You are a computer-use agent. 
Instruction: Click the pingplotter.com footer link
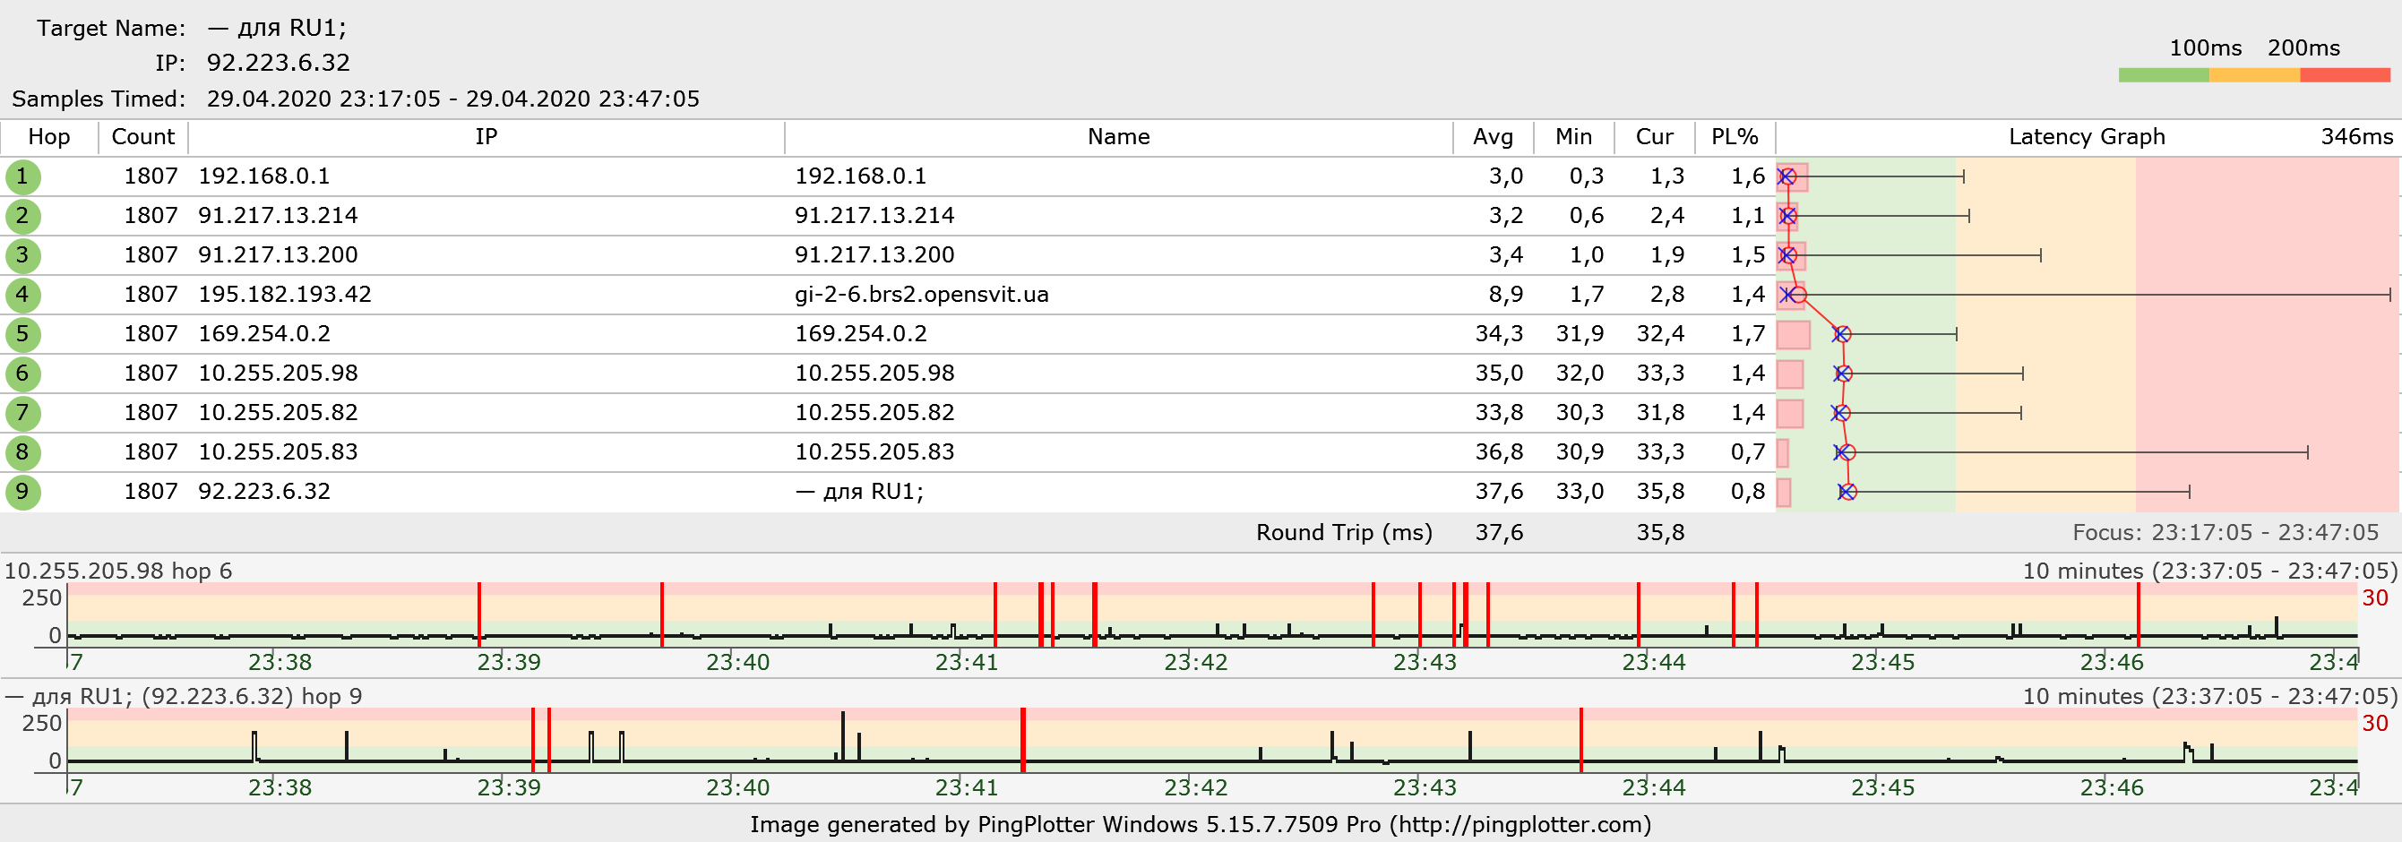(x=1520, y=824)
